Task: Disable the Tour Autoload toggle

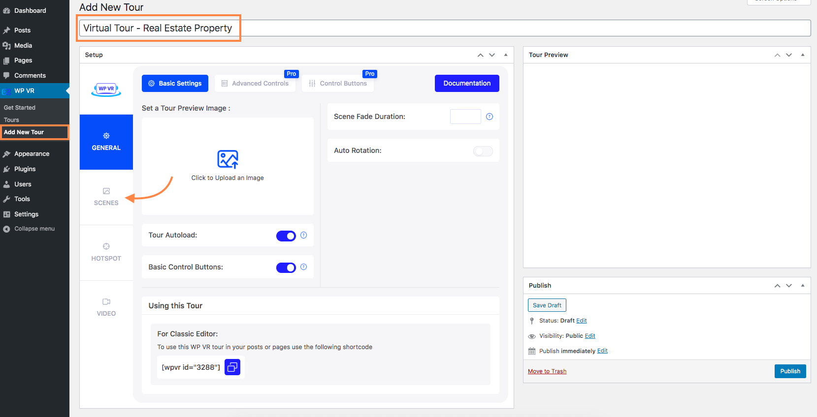Action: 286,236
